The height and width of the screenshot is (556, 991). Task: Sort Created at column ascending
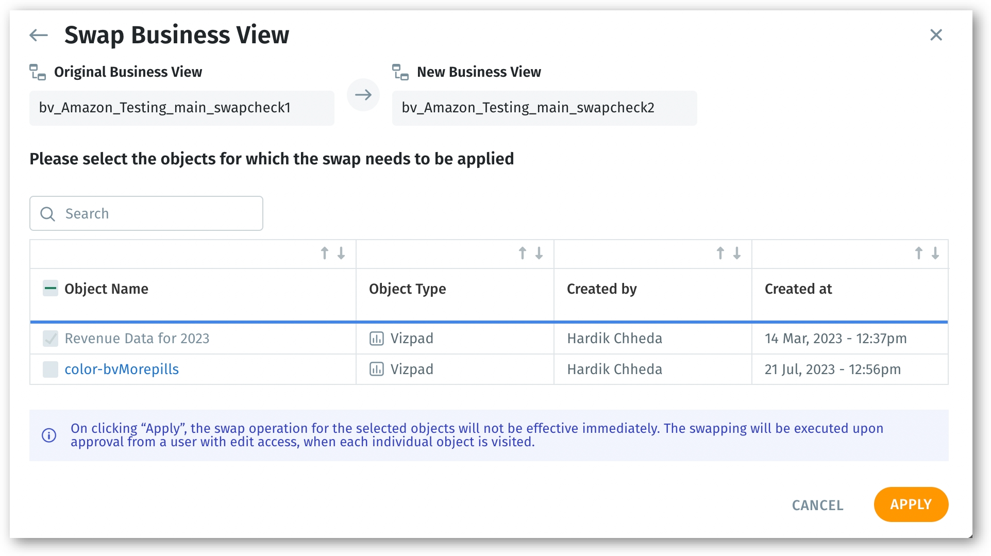918,253
